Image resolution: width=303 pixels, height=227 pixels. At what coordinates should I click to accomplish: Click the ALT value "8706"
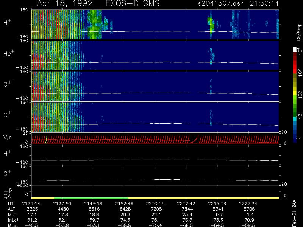249,209
